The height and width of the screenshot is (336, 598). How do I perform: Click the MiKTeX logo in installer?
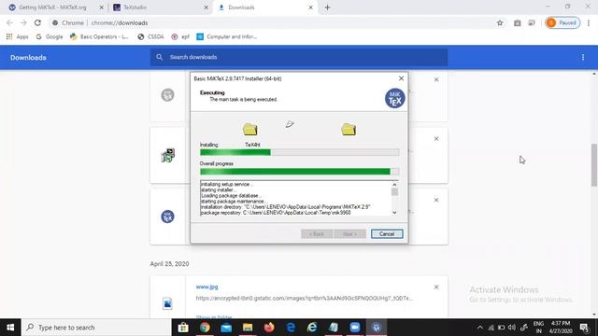[x=394, y=98]
